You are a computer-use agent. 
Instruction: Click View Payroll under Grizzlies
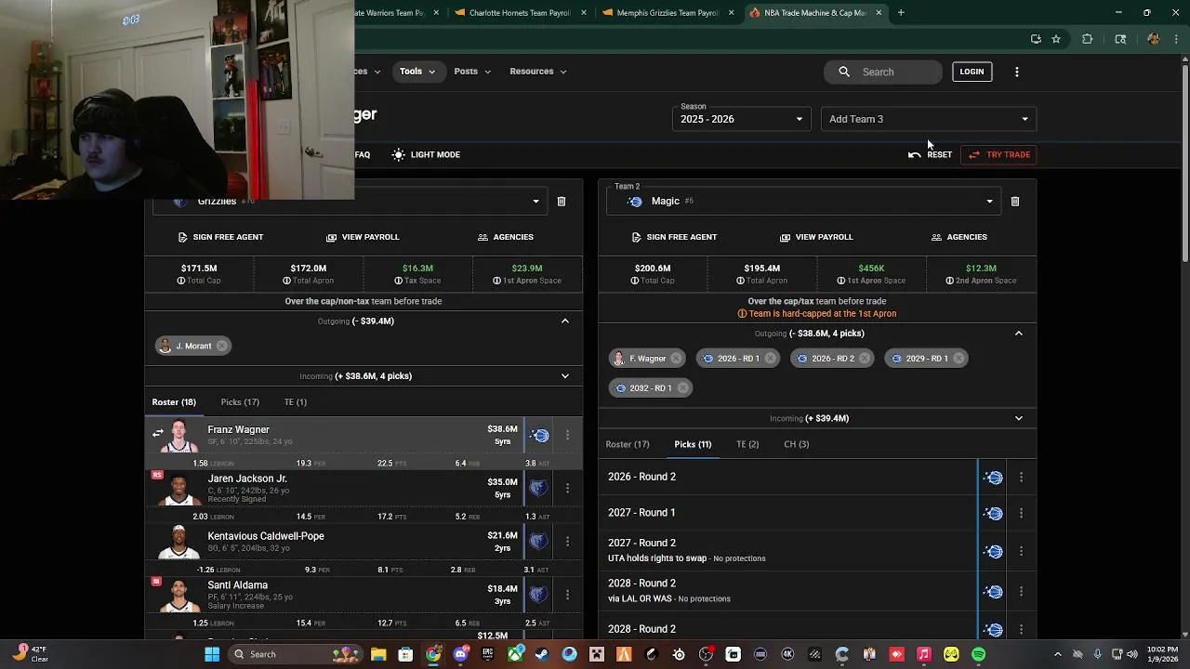[x=362, y=237]
